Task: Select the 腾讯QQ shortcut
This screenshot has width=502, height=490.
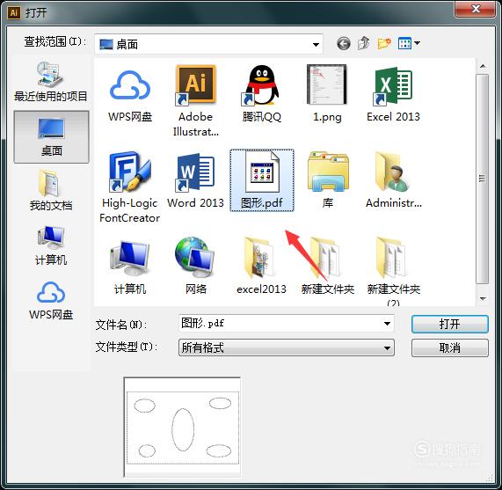Action: point(262,93)
